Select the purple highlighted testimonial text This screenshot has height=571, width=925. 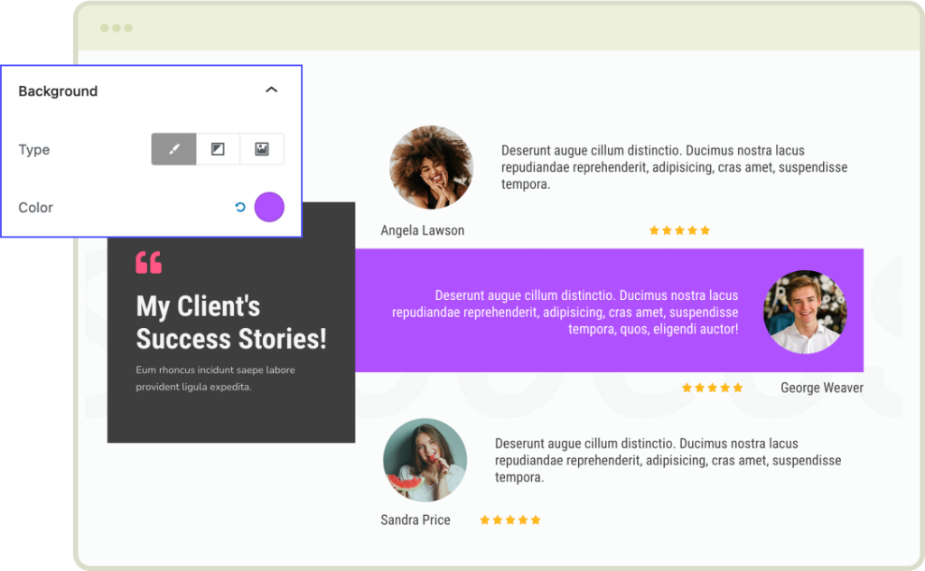[565, 312]
